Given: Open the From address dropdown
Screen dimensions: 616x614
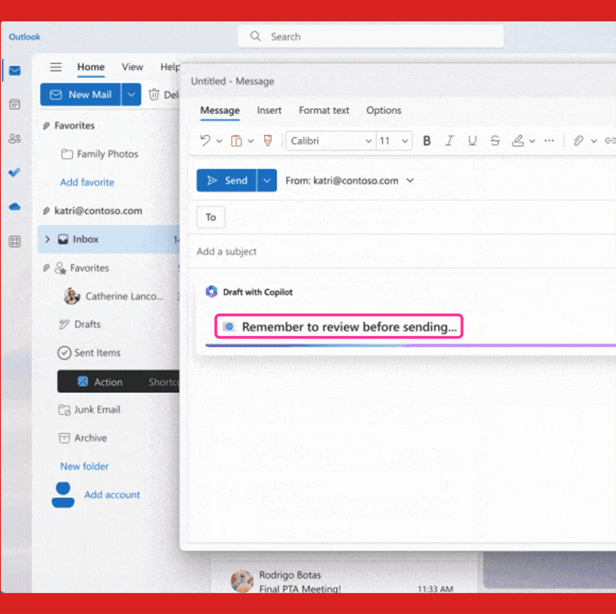Looking at the screenshot, I should click(x=410, y=180).
